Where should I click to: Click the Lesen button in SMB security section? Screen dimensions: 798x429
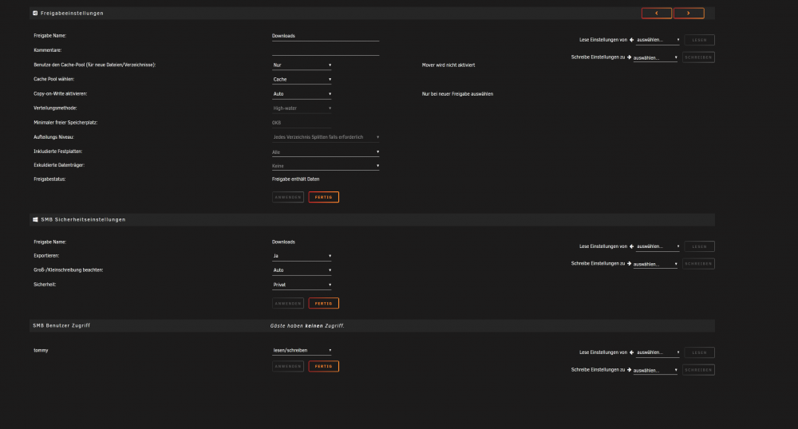tap(699, 246)
